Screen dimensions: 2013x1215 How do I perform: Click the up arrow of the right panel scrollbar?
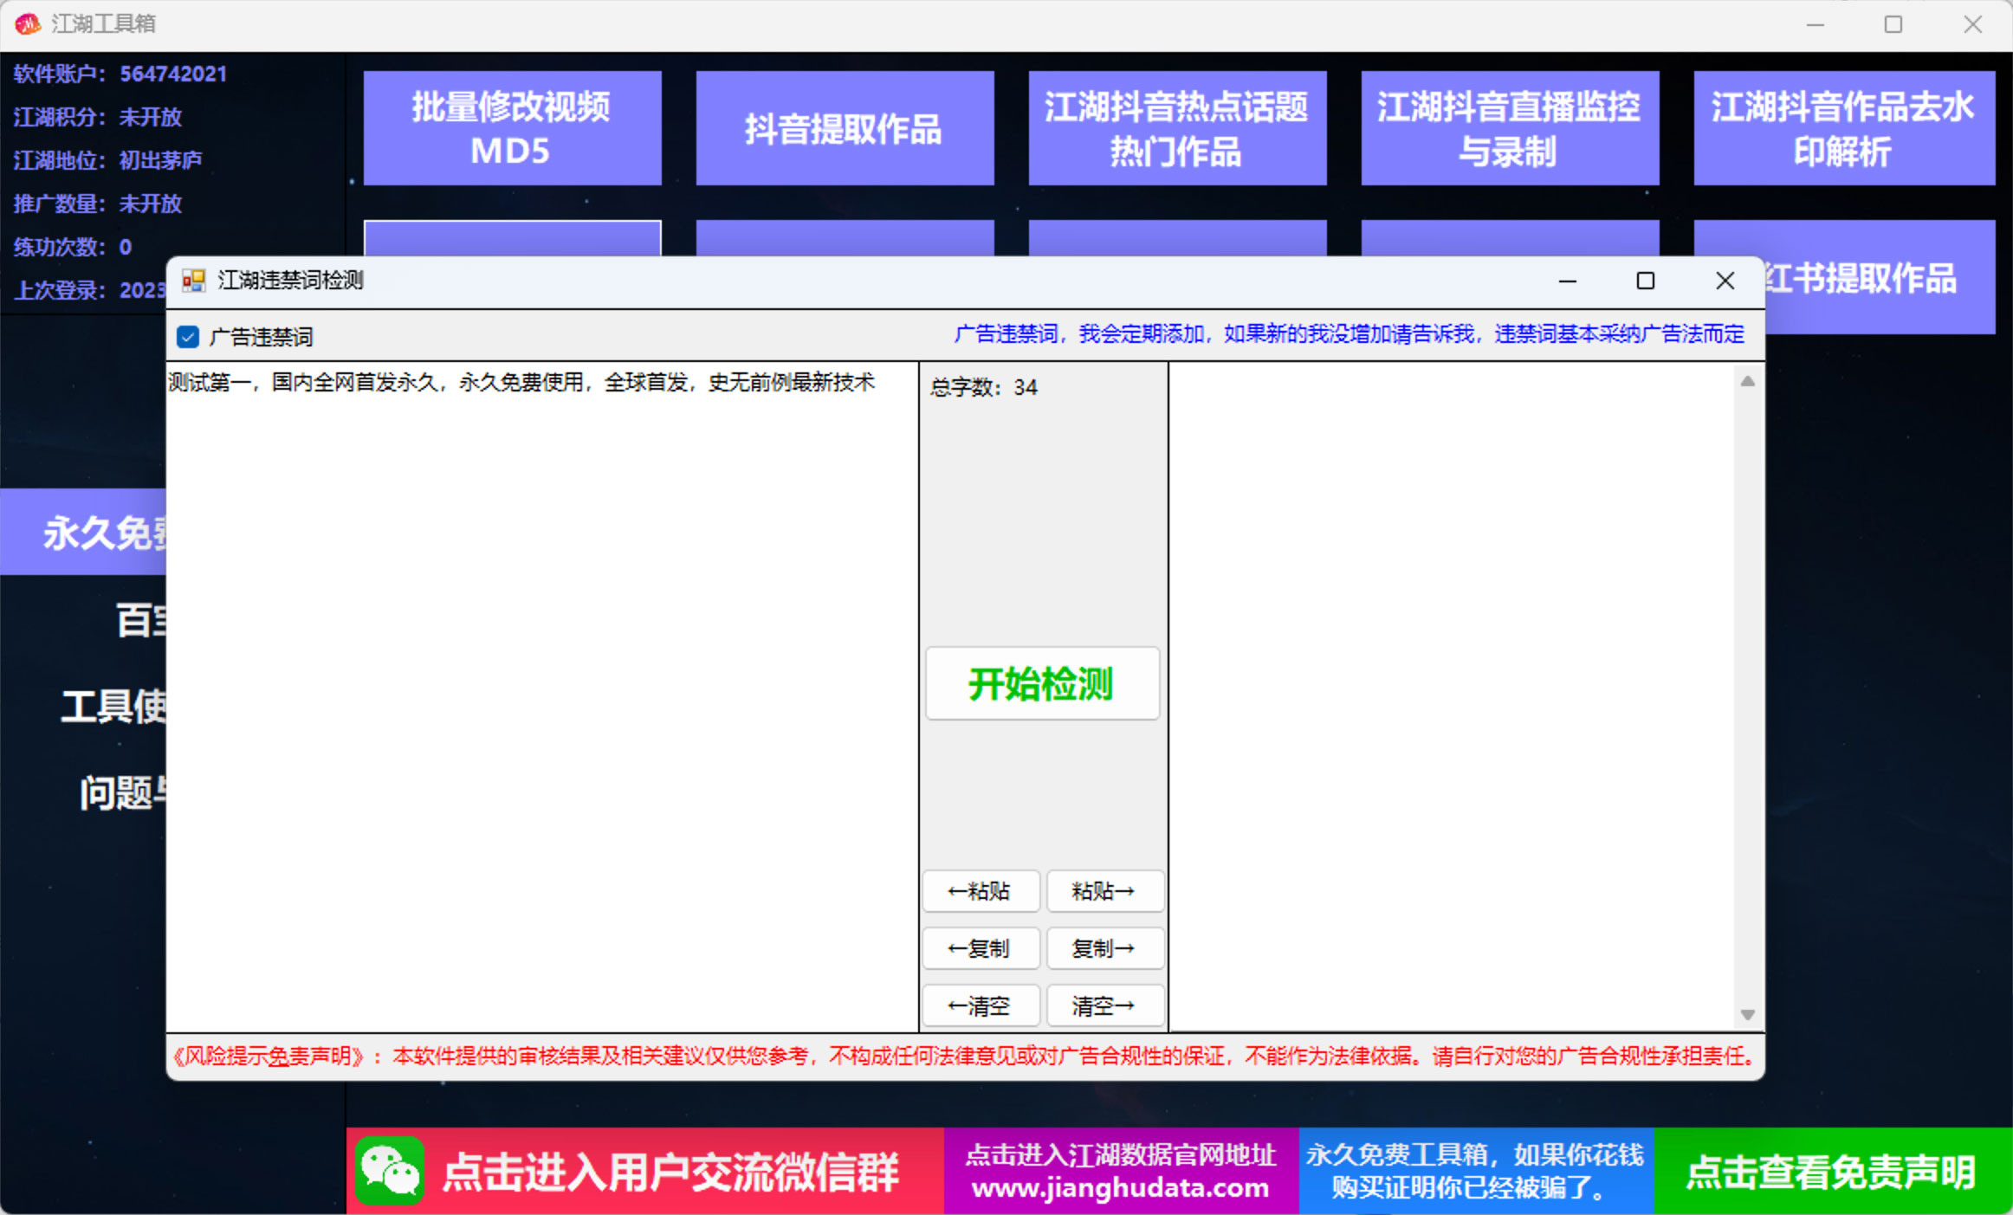click(1747, 379)
